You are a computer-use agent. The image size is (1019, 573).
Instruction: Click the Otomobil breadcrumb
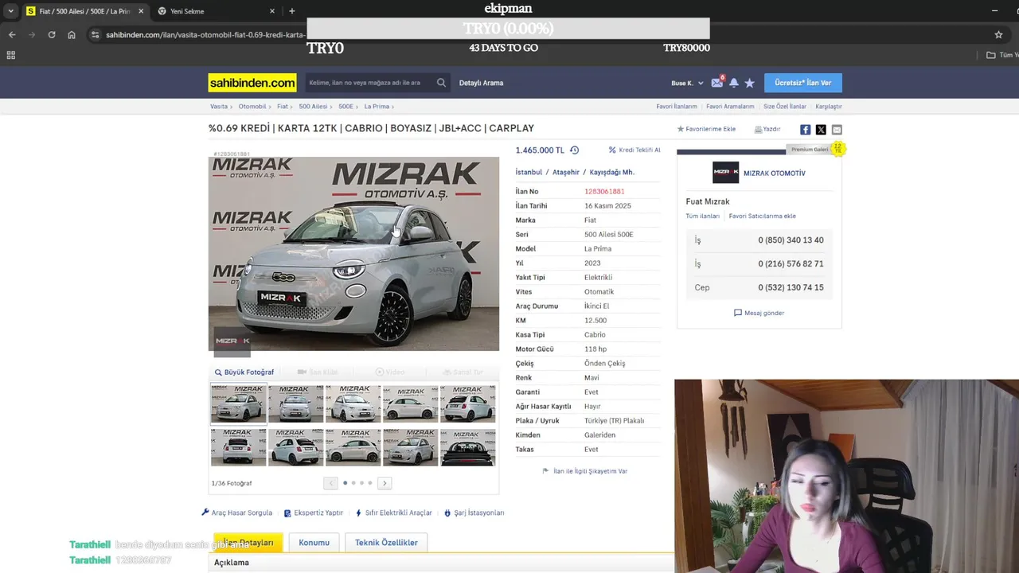coord(252,107)
